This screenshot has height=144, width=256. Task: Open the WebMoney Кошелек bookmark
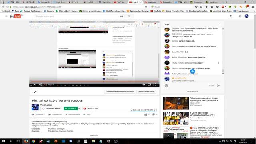(x=114, y=11)
